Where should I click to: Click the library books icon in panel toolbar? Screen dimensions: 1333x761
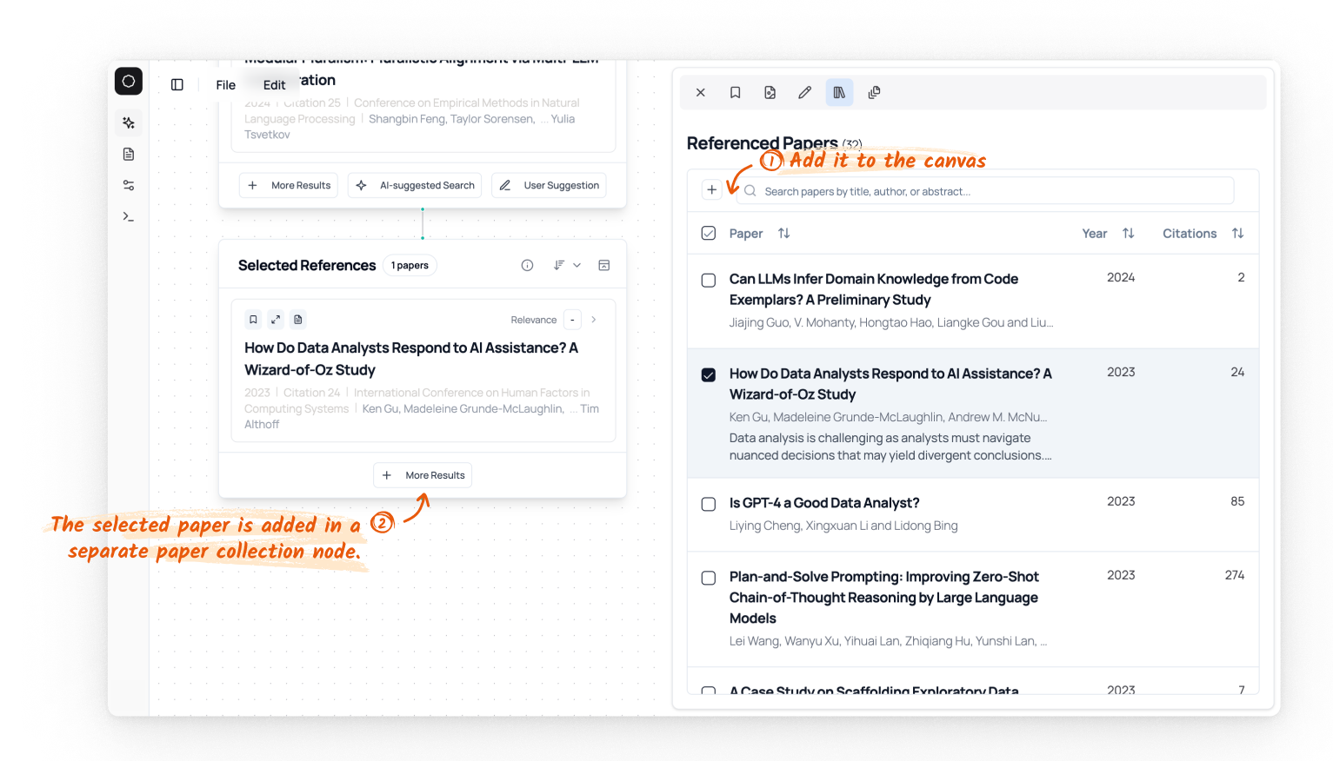(839, 93)
